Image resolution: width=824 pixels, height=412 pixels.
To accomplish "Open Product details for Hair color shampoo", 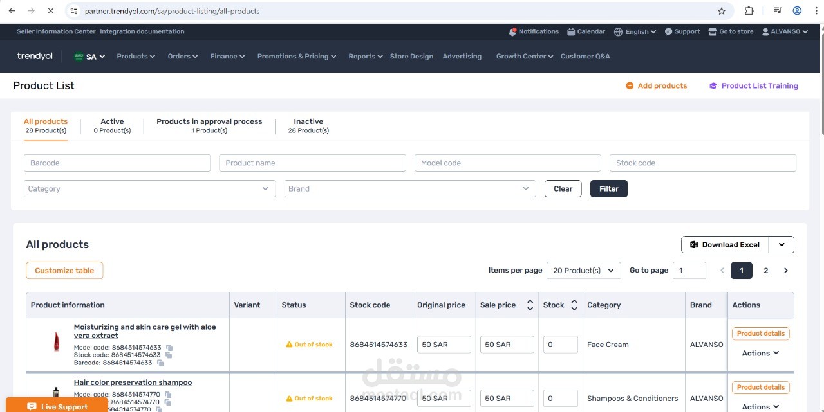I will click(761, 388).
